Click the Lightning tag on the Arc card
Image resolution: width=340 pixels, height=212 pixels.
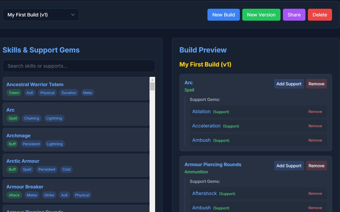tap(54, 118)
